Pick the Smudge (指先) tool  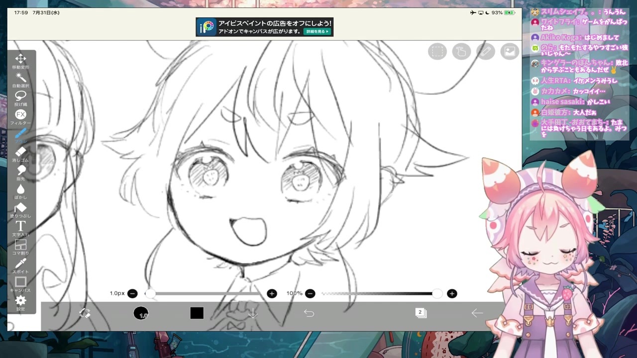[x=20, y=173]
